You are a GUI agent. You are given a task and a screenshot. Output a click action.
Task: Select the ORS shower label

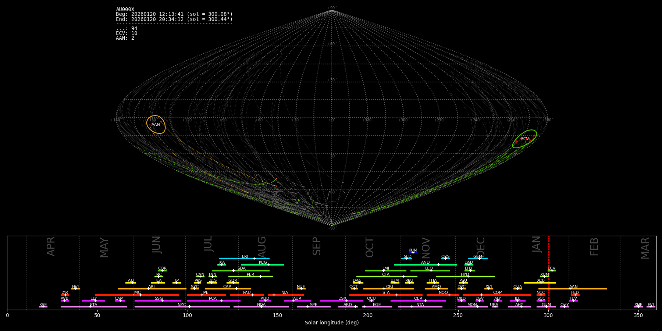point(445,257)
